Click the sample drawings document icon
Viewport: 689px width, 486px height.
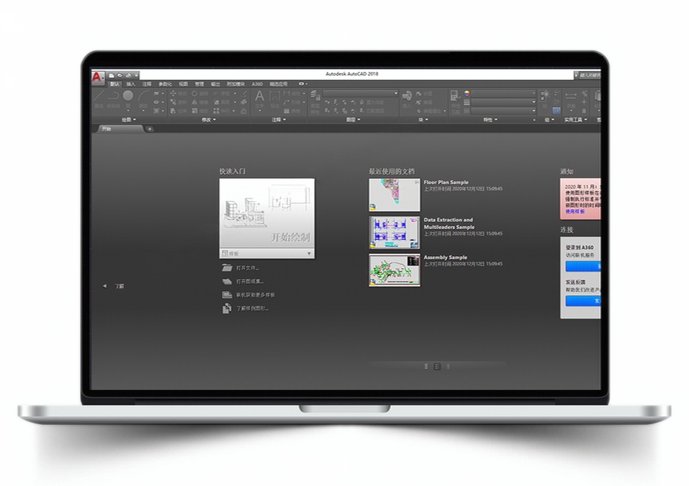227,309
